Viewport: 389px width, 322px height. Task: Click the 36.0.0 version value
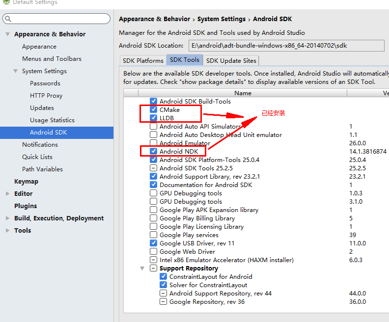(358, 302)
